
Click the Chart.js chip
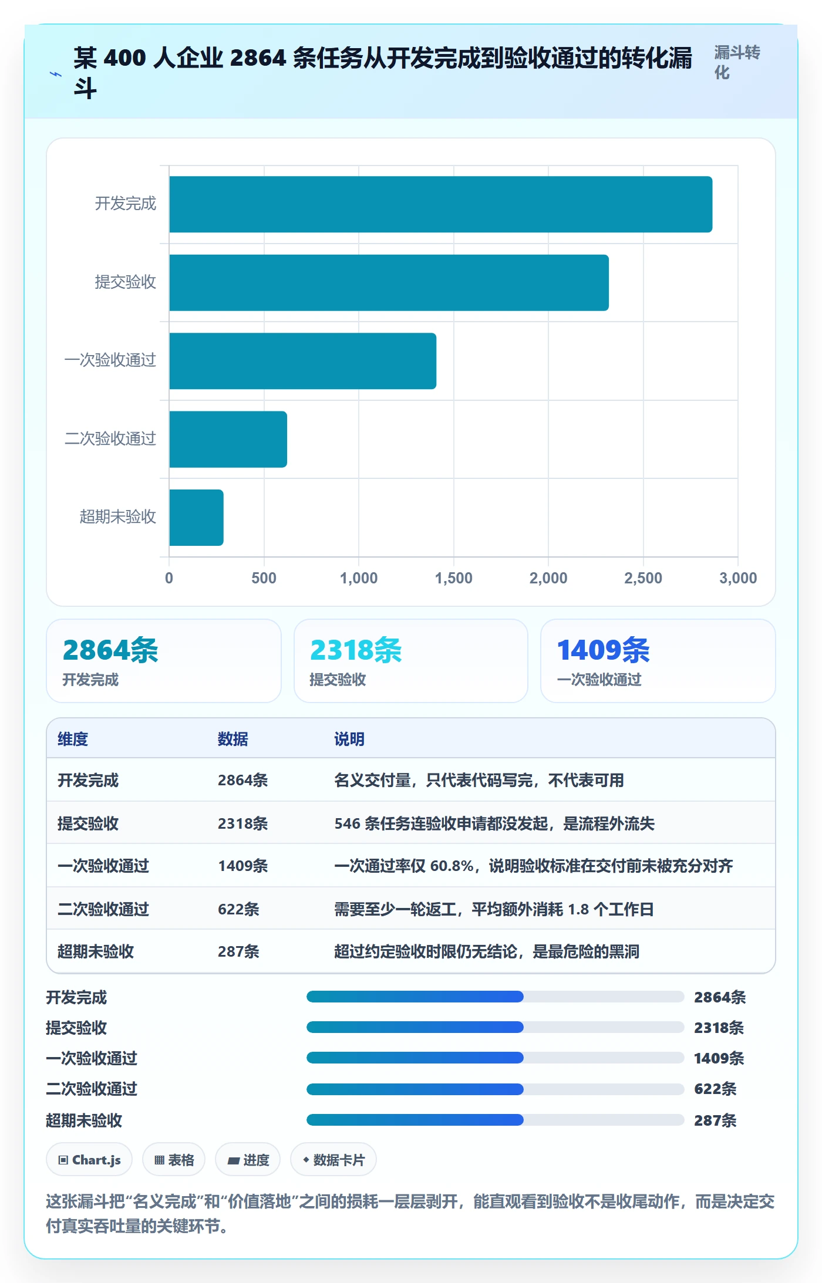point(89,1160)
